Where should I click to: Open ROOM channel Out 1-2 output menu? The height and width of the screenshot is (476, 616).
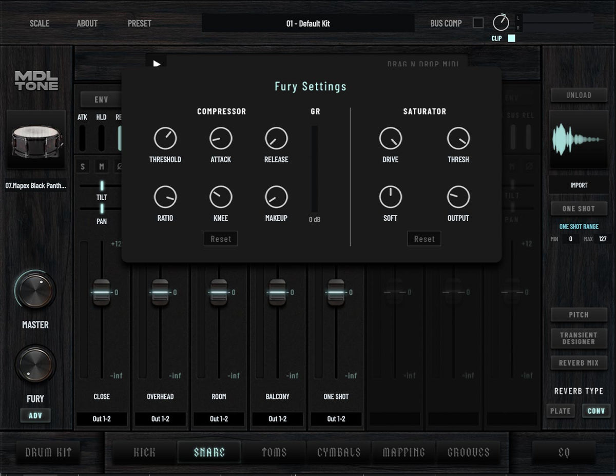219,418
